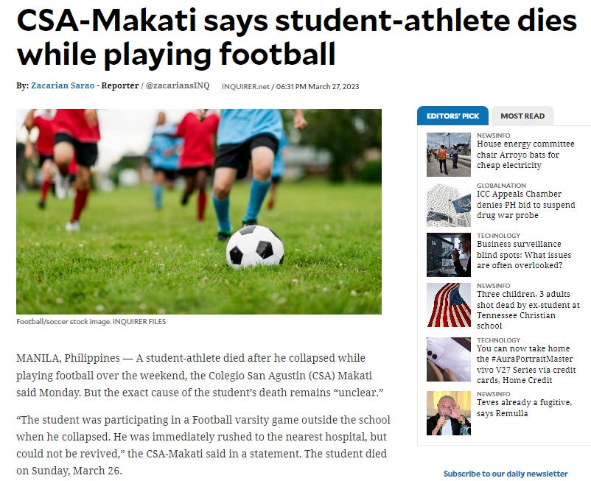Click American flag thumbnail
The height and width of the screenshot is (481, 591).
449,305
